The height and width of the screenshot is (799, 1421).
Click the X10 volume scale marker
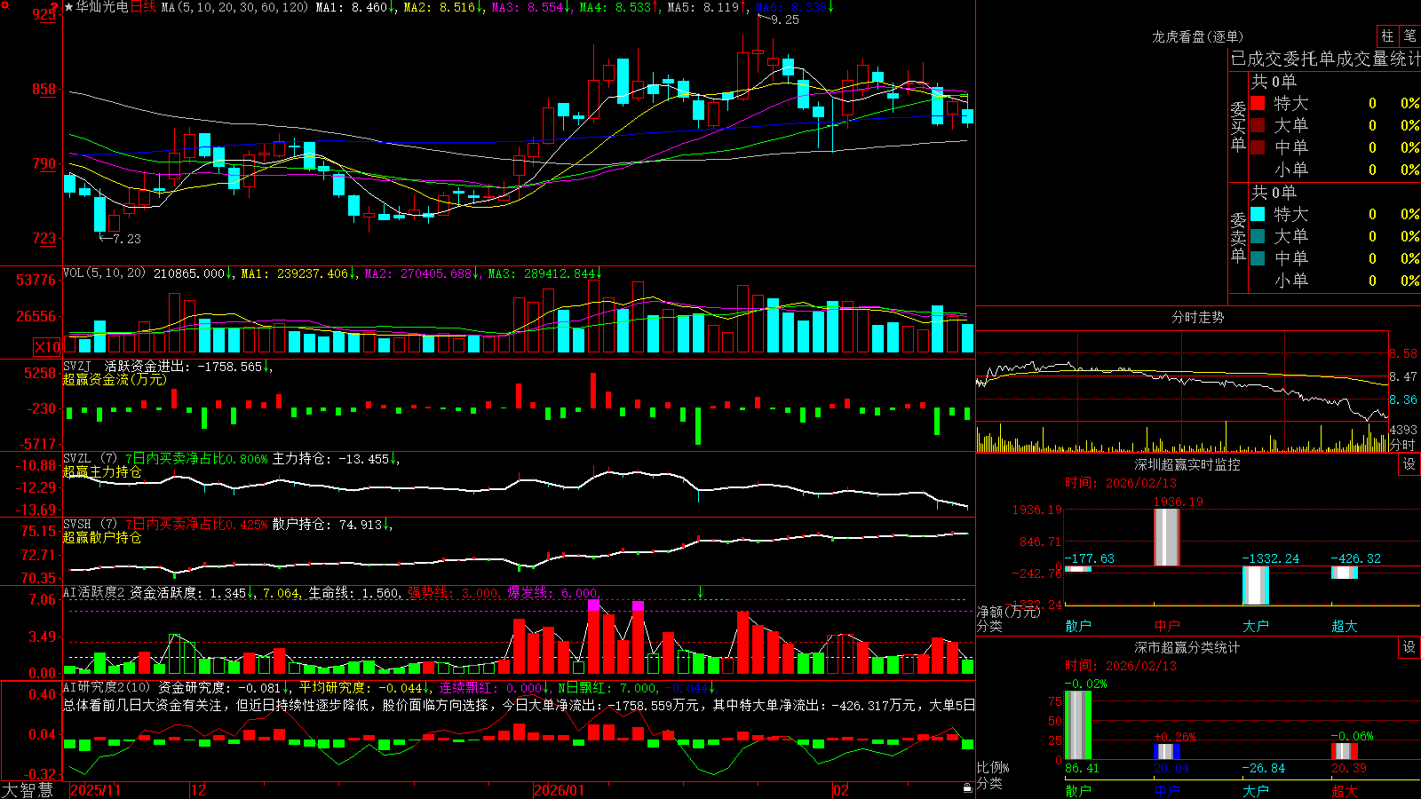[x=47, y=347]
